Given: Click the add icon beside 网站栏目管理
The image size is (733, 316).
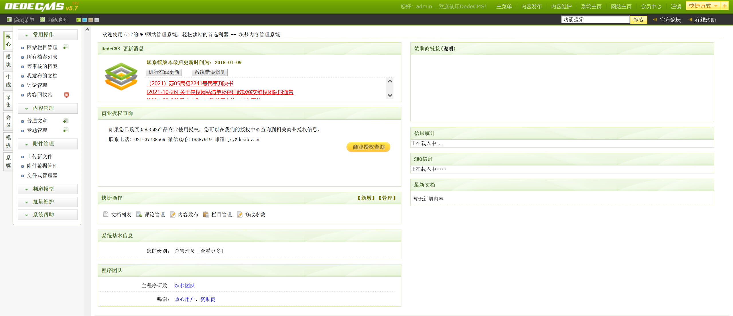Looking at the screenshot, I should pyautogui.click(x=66, y=47).
